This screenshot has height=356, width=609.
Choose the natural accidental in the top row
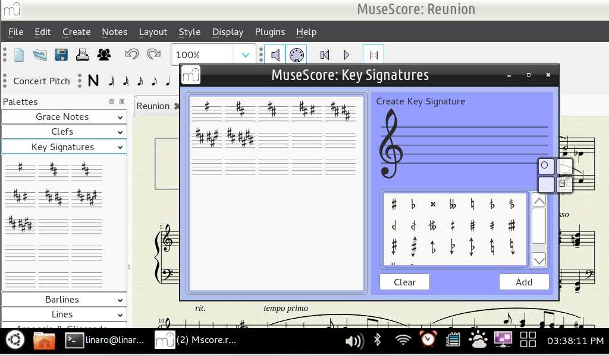click(x=472, y=204)
